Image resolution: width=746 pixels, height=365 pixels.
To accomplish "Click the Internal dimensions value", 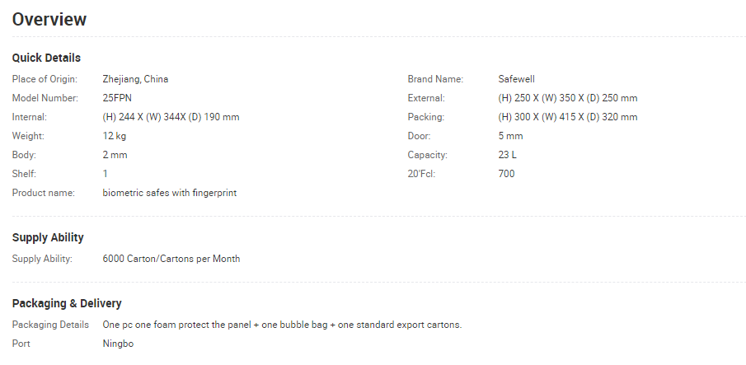I will (x=171, y=117).
